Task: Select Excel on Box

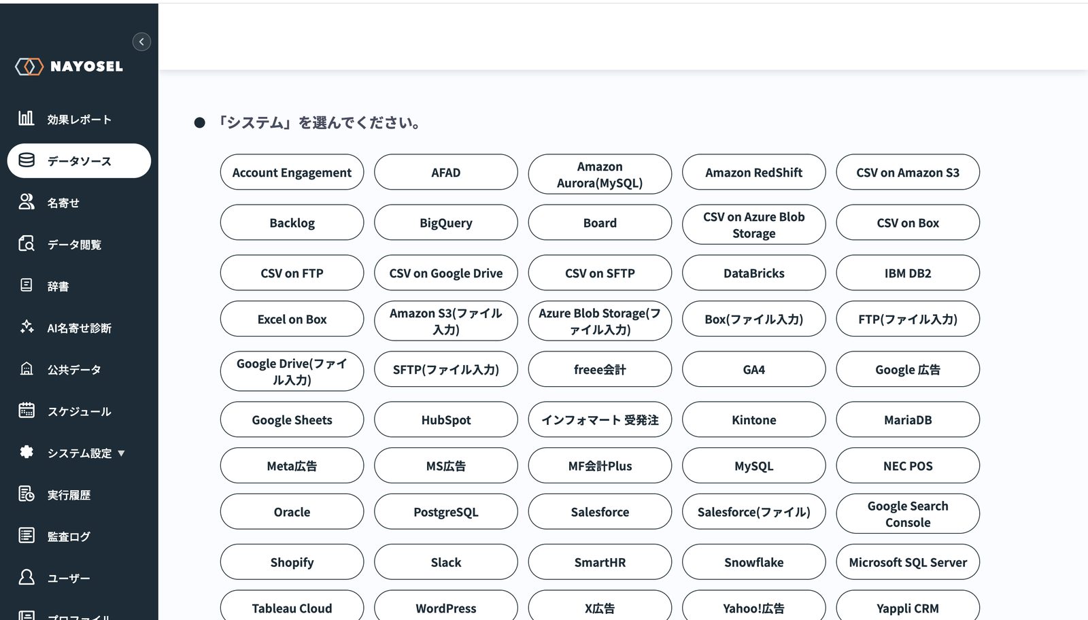Action: pos(292,319)
